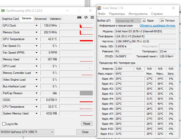181x139 pixels.
Task: Select the Sensors tab
Action: pyautogui.click(x=27, y=18)
